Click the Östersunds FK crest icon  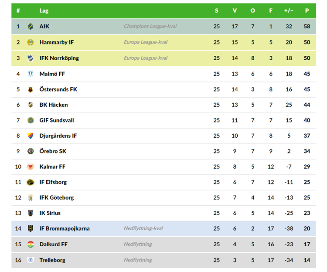[x=31, y=89]
